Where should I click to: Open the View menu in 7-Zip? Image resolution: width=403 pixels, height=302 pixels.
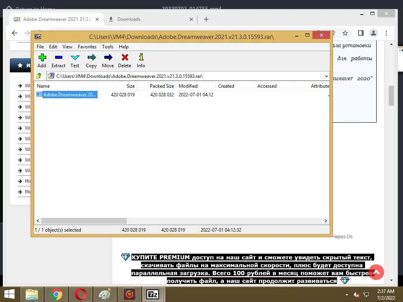[67, 47]
